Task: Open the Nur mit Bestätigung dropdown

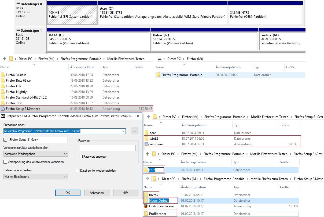Action: point(36,177)
